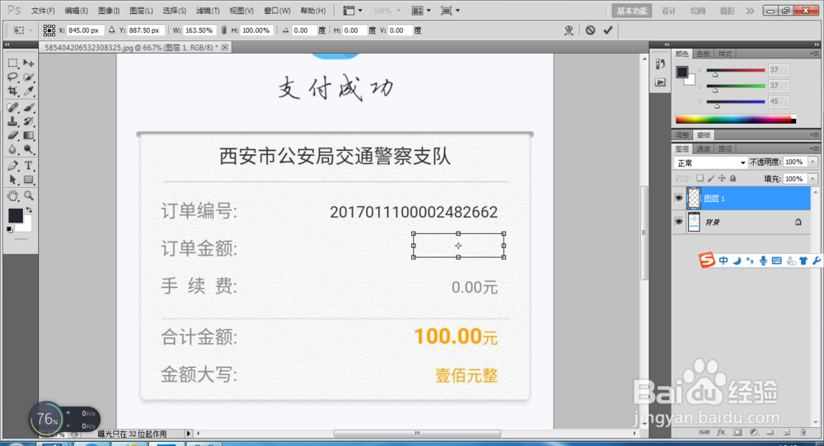Viewport: 824px width, 446px height.
Task: Select the Zoom tool
Action: 28,195
